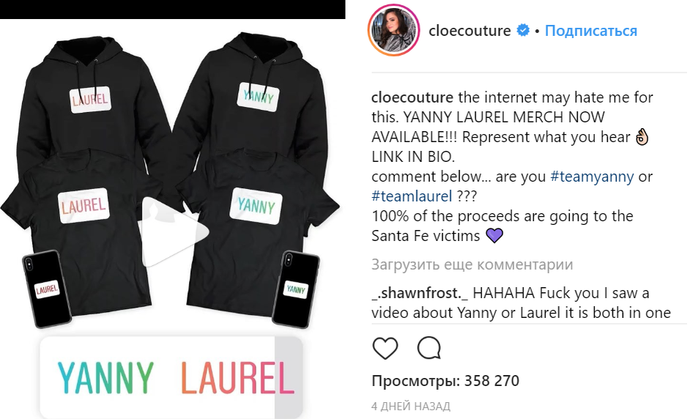Image resolution: width=690 pixels, height=419 pixels.
Task: Click the OK hand emoji in caption
Action: [642, 137]
